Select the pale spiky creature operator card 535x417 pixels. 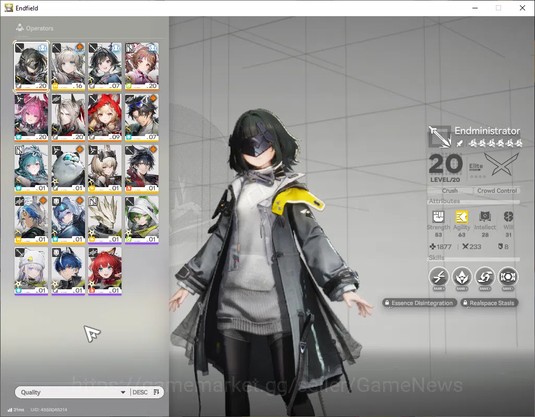105,220
